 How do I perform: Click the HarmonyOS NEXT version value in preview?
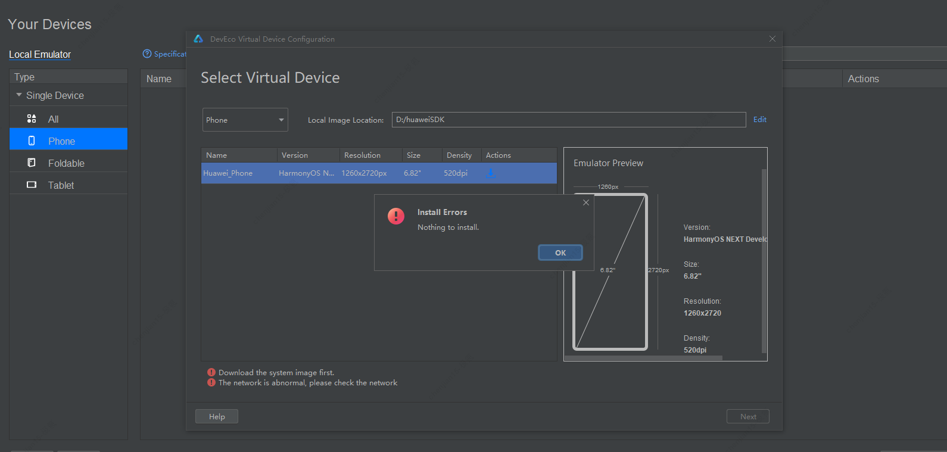(x=725, y=239)
